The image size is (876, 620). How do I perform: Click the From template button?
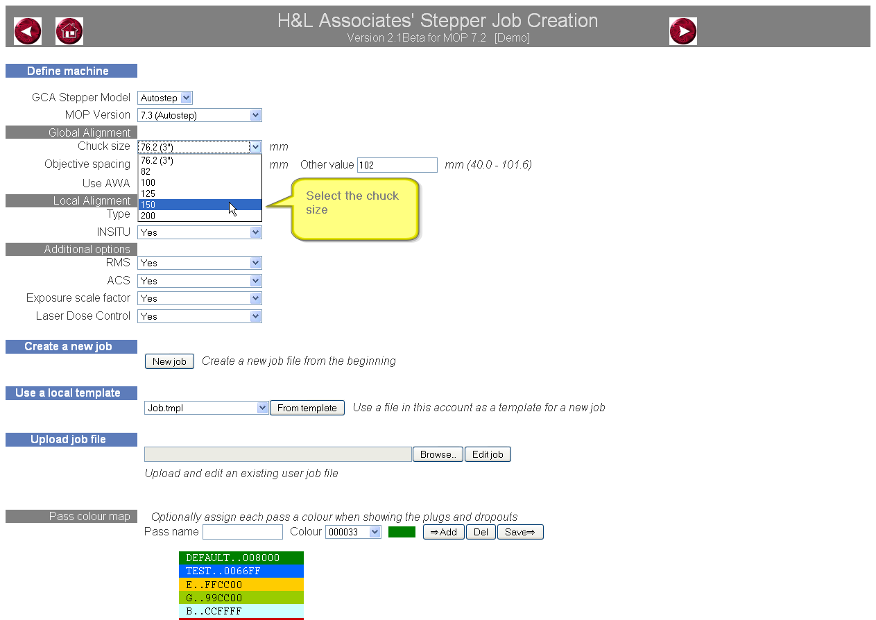[307, 408]
